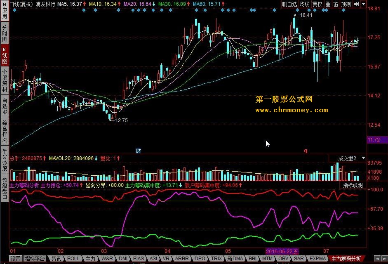Open the 指标平台 button
388x264 pixels.
pos(35,259)
